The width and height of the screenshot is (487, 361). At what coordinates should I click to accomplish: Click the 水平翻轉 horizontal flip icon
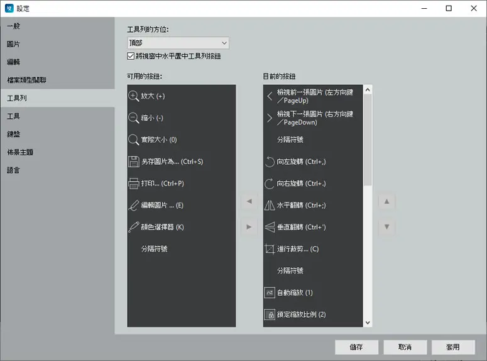tap(270, 205)
